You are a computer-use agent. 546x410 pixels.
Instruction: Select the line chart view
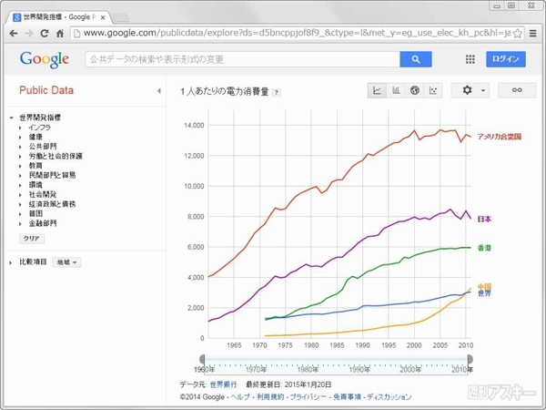pyautogui.click(x=377, y=90)
